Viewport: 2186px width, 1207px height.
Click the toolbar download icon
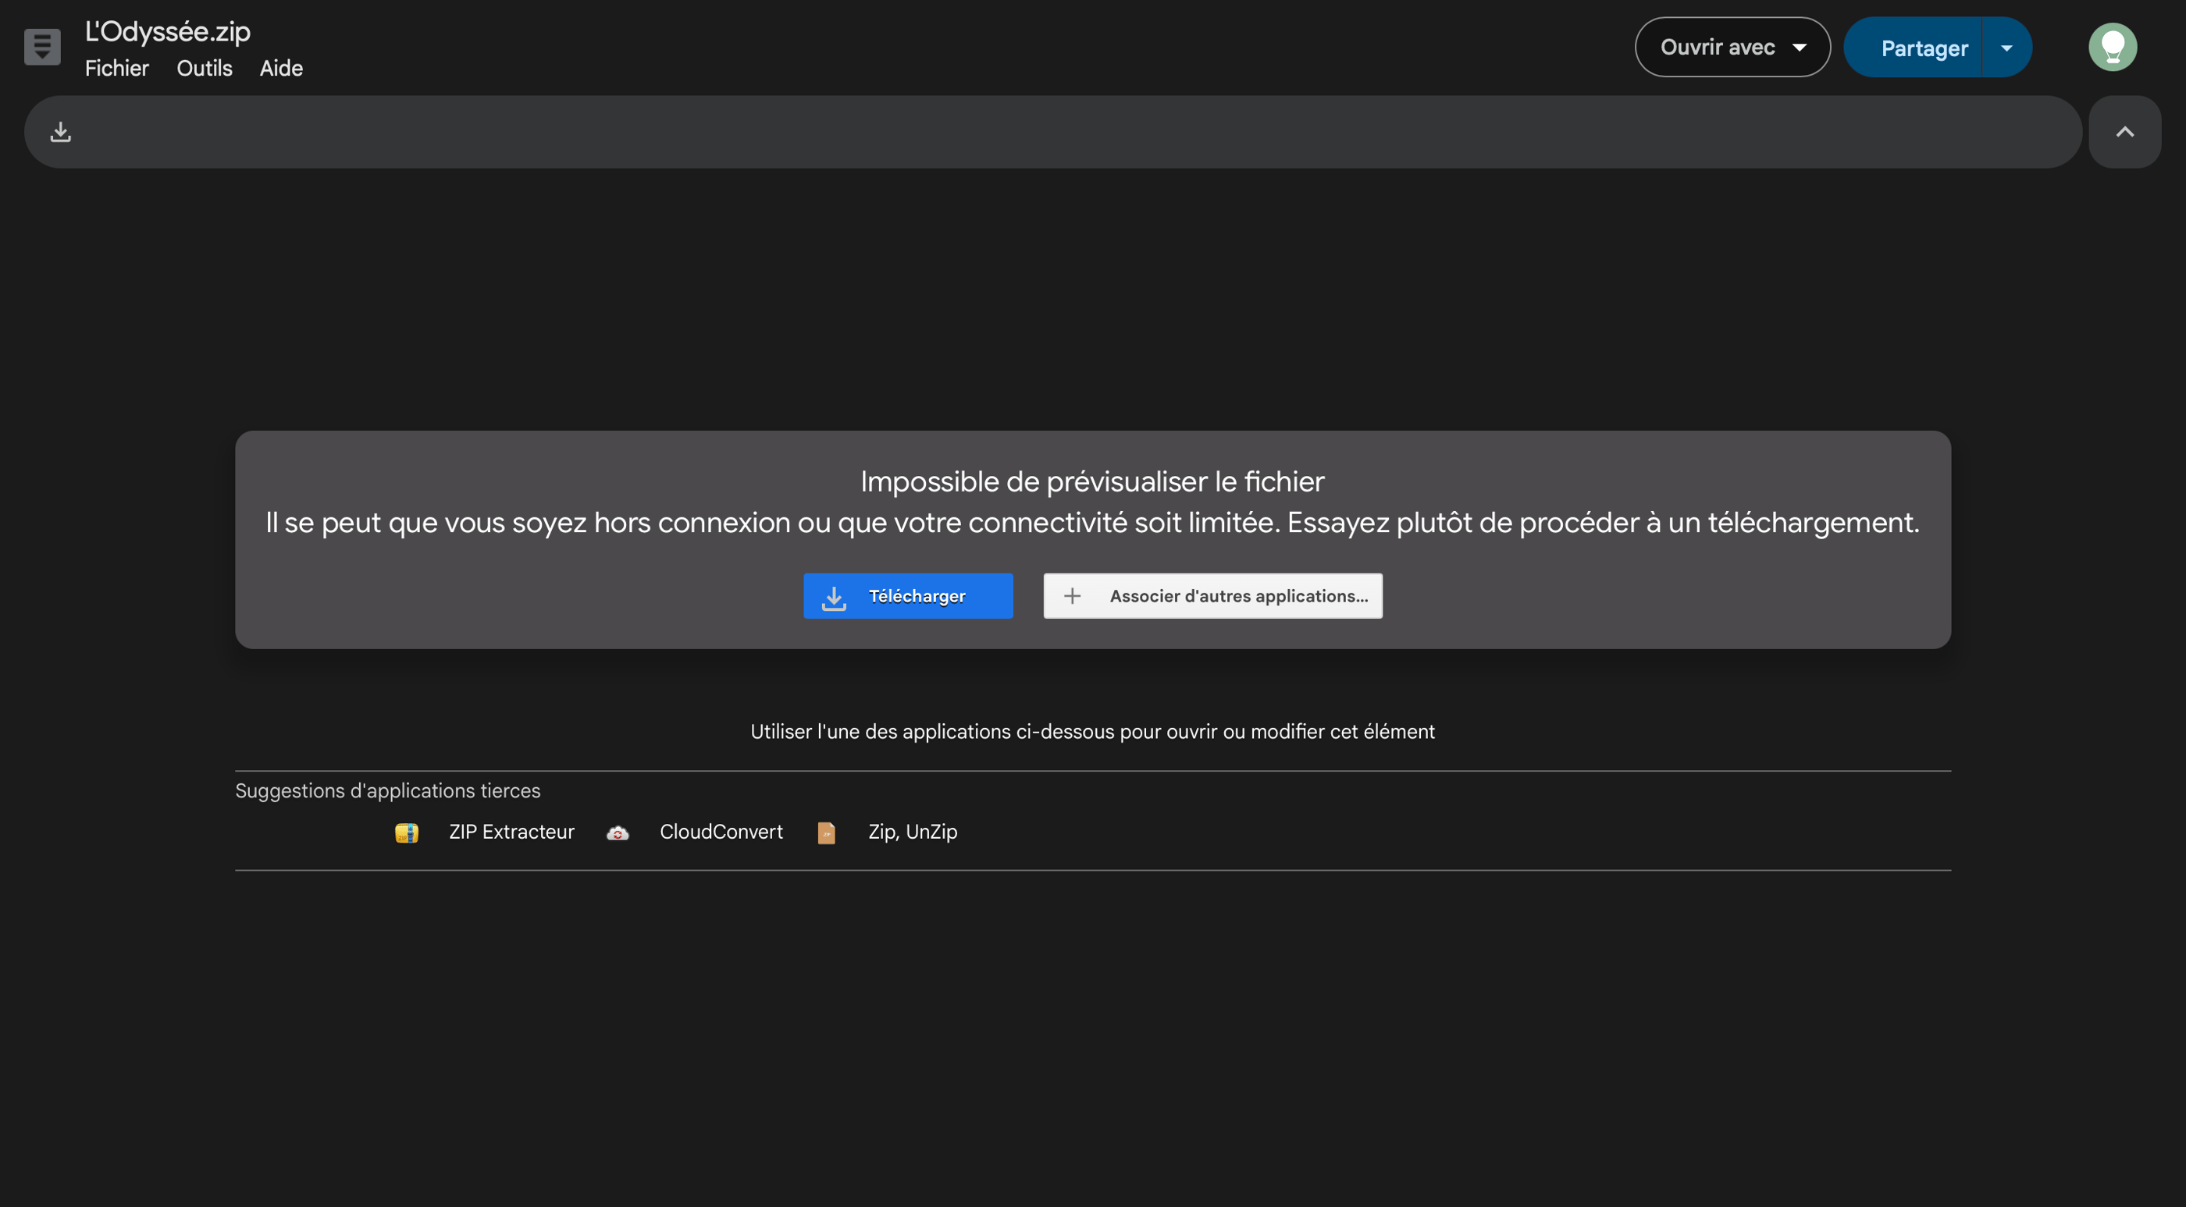tap(60, 132)
